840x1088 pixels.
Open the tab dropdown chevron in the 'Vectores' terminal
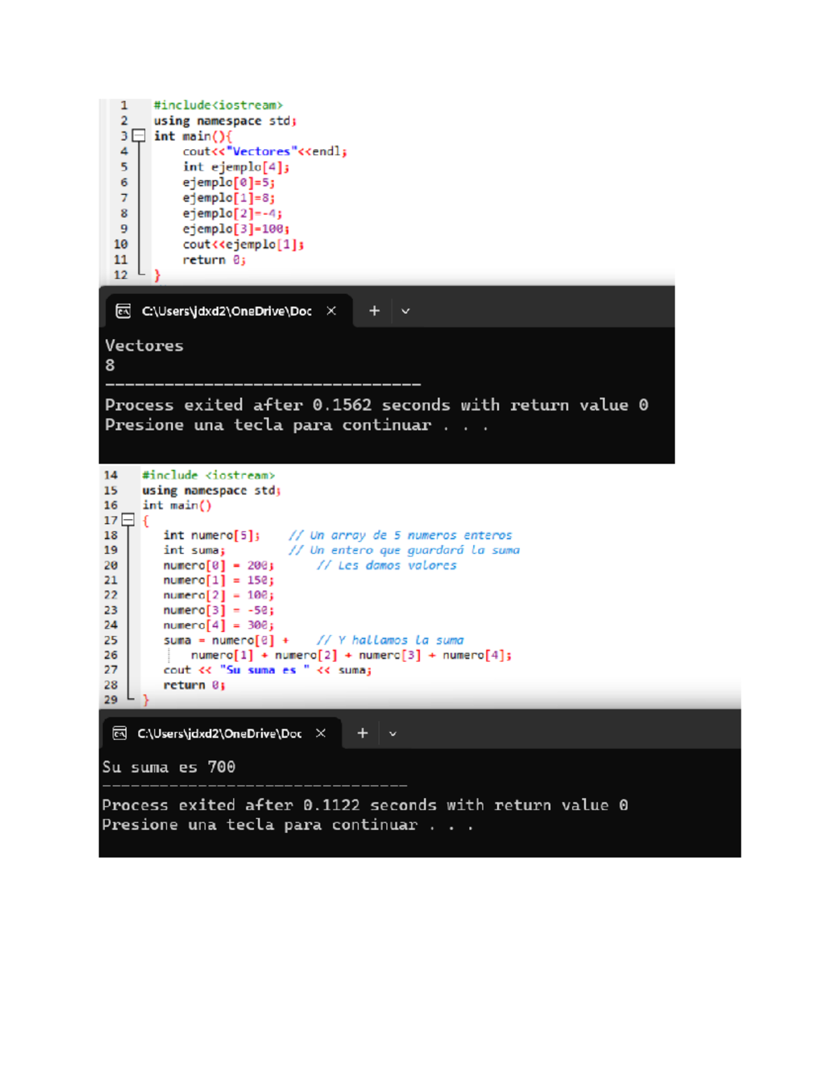(x=405, y=311)
